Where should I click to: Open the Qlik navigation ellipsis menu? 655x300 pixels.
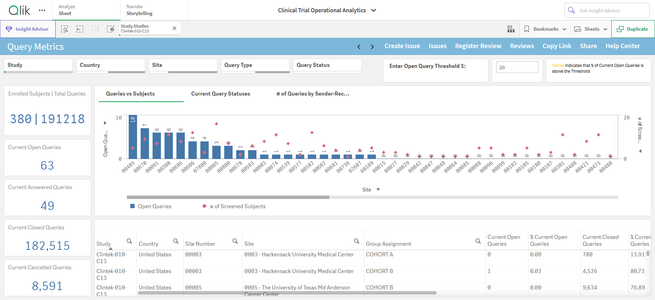click(x=42, y=10)
